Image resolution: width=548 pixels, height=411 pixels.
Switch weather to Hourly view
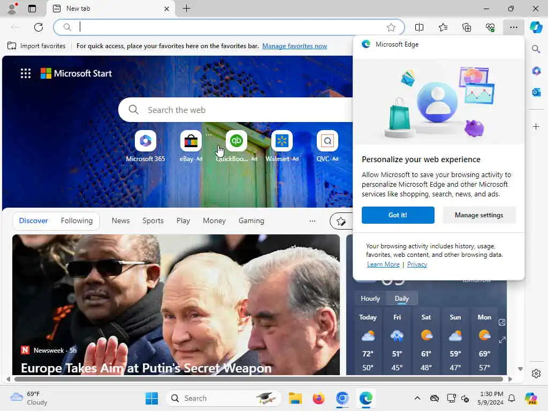point(370,299)
